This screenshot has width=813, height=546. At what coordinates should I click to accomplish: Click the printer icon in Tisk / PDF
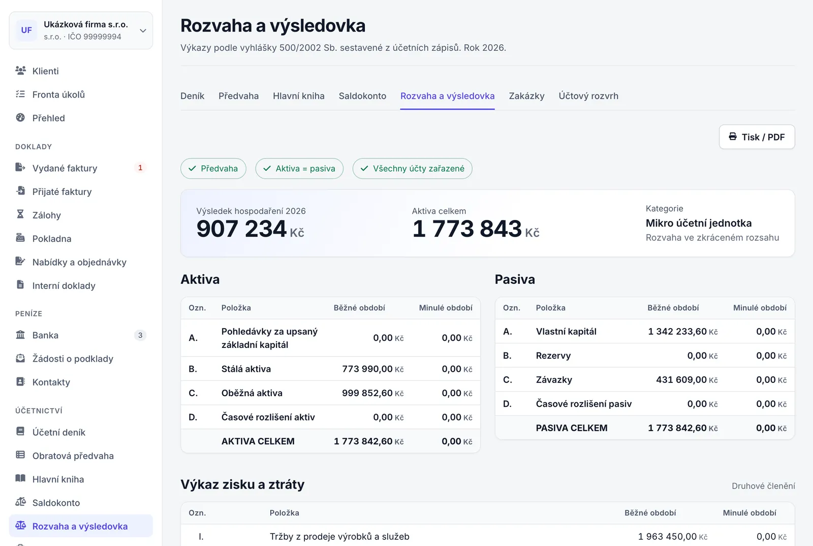tap(733, 136)
